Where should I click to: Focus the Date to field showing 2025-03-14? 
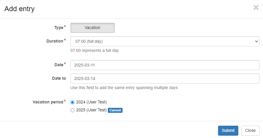(165, 79)
